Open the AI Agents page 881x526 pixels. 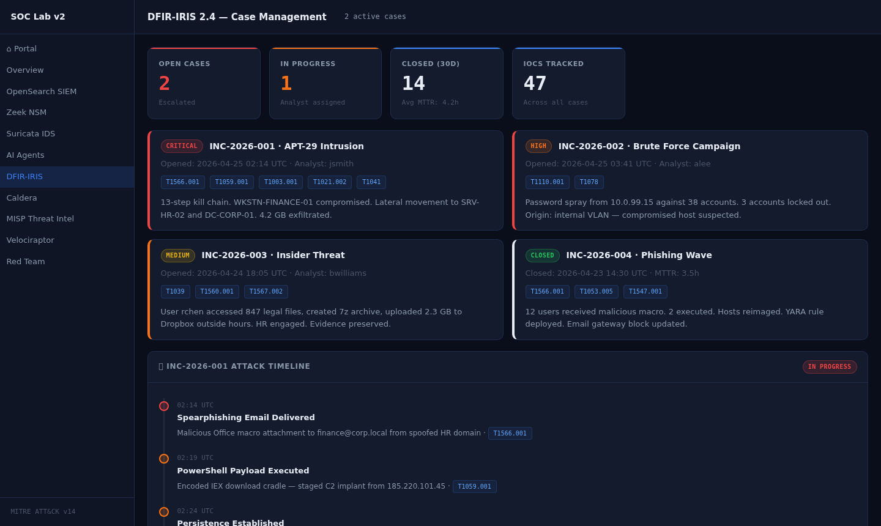coord(67,155)
